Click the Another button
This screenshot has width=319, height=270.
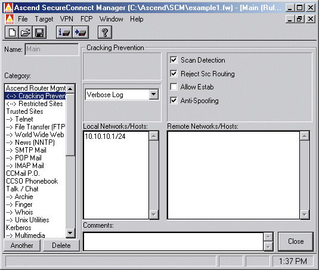22,246
